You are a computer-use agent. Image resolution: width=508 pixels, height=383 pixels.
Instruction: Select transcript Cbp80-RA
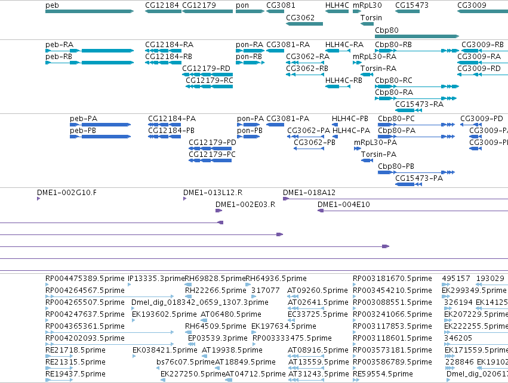coord(394,92)
